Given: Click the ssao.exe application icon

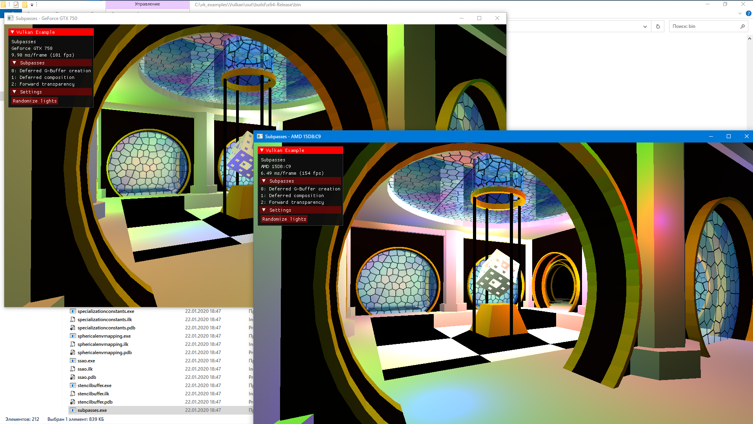Looking at the screenshot, I should (x=73, y=360).
